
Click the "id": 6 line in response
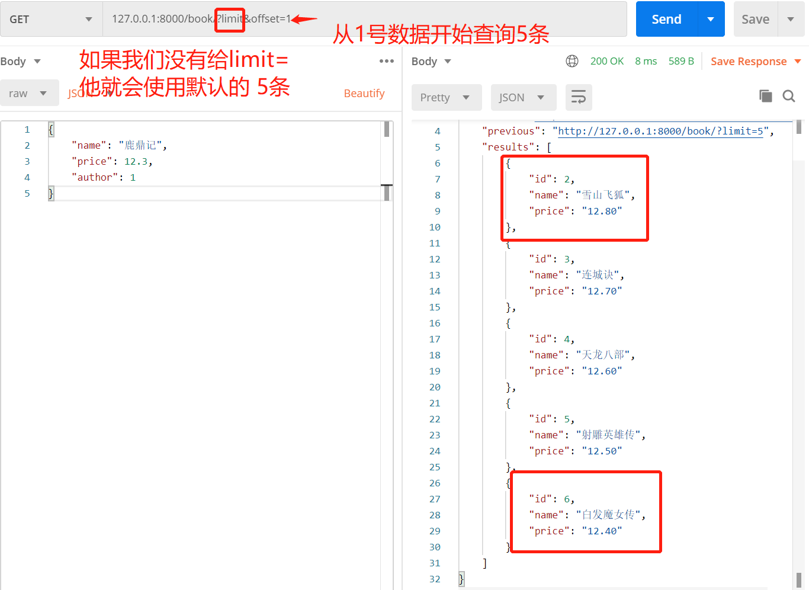pos(551,499)
